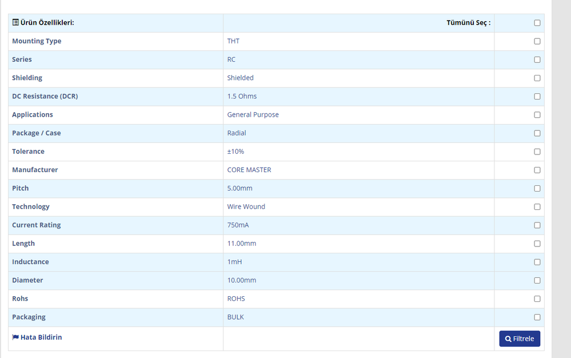The image size is (571, 358).
Task: Tick the Packaging BULK checkbox
Action: coord(537,317)
